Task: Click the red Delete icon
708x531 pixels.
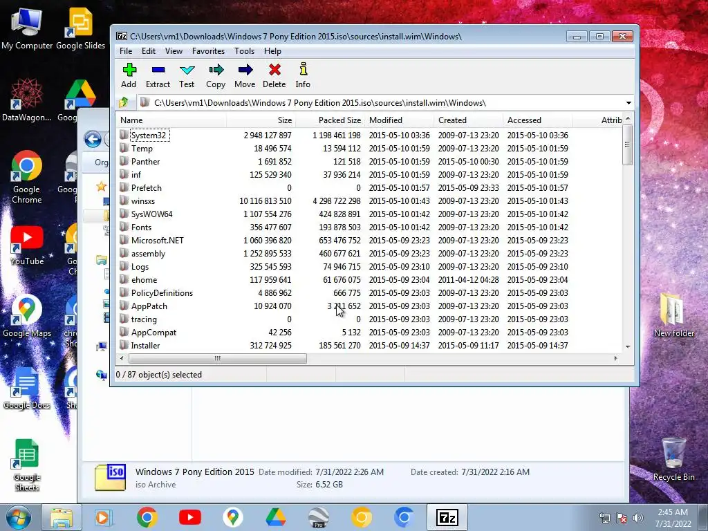Action: (274, 70)
